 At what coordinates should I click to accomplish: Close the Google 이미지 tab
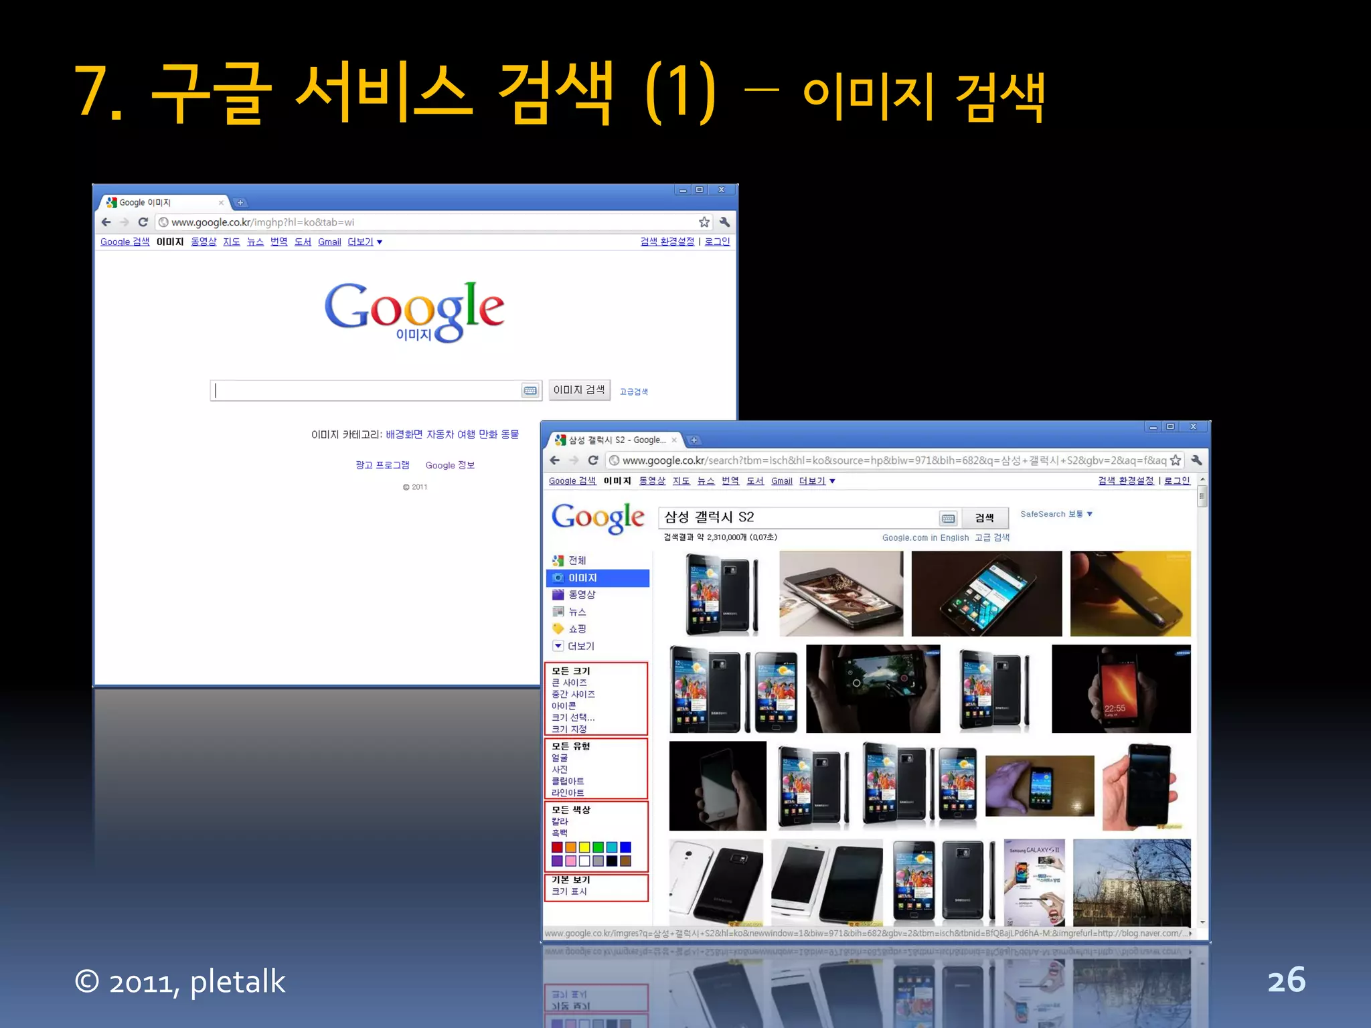(221, 202)
